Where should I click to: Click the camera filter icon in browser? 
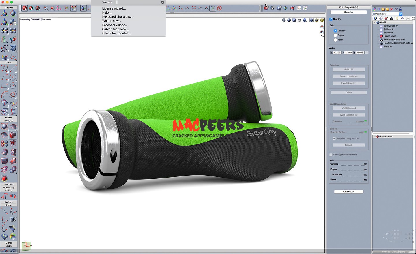pyautogui.click(x=391, y=18)
